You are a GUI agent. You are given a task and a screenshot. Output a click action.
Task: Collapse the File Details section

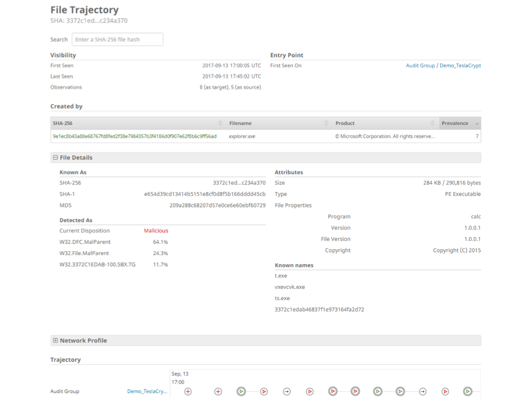tap(56, 157)
